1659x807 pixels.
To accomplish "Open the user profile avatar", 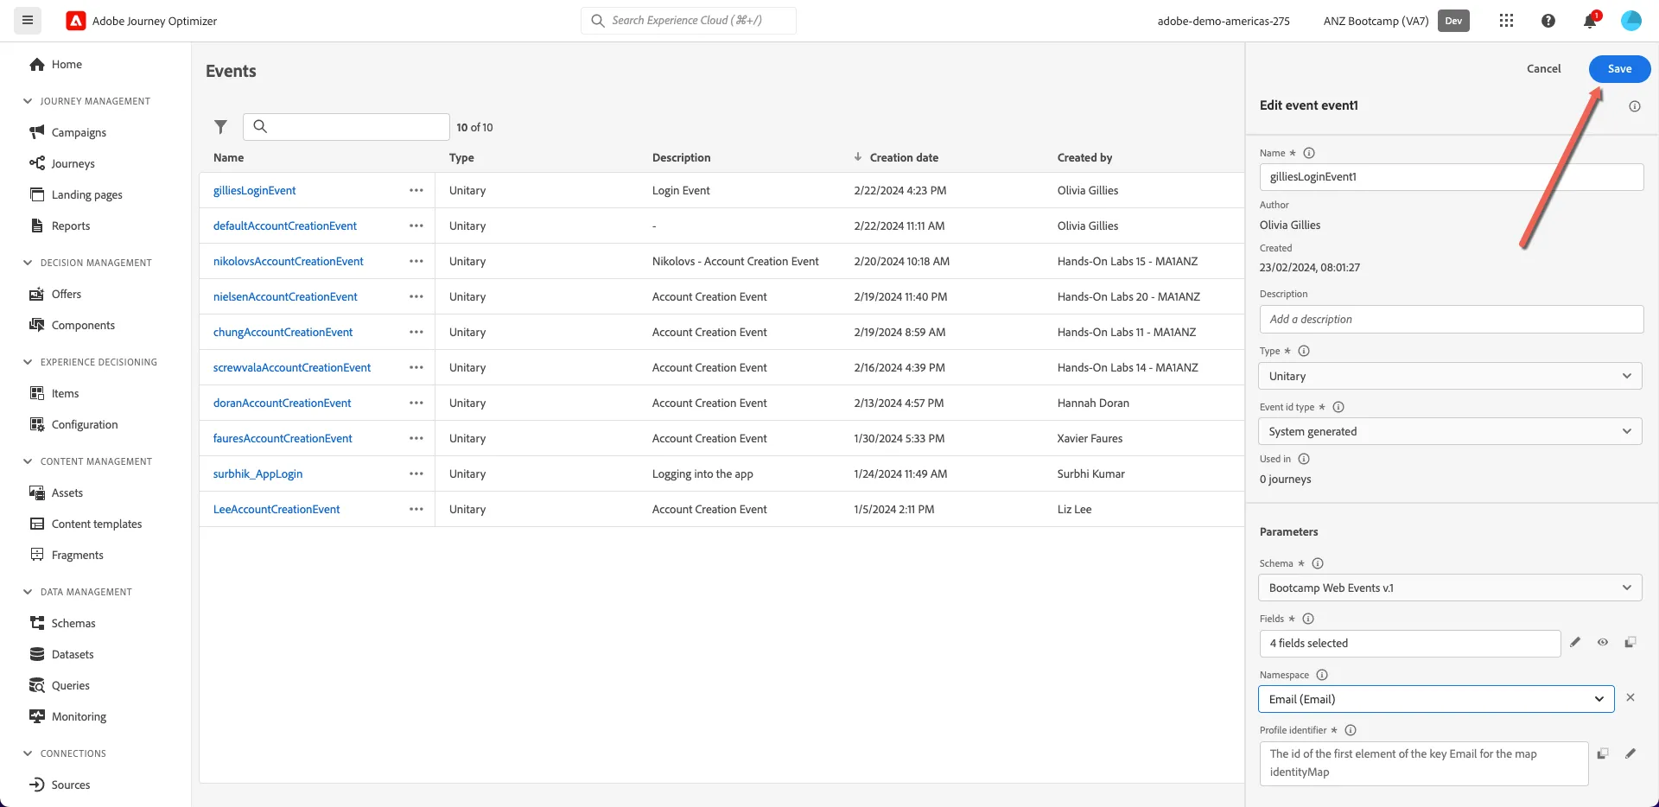I will click(1630, 21).
